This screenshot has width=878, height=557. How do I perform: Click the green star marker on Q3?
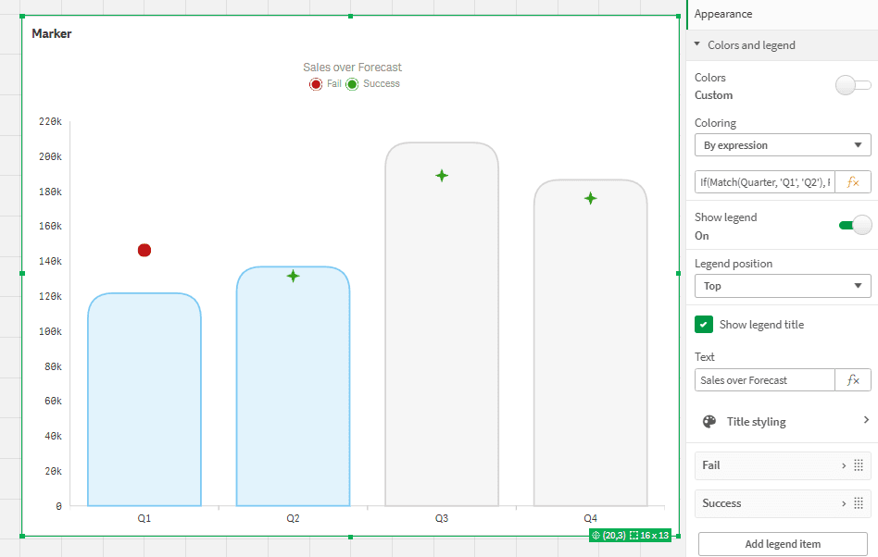442,176
